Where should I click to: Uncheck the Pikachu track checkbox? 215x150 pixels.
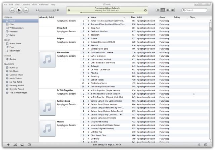tap(88, 73)
